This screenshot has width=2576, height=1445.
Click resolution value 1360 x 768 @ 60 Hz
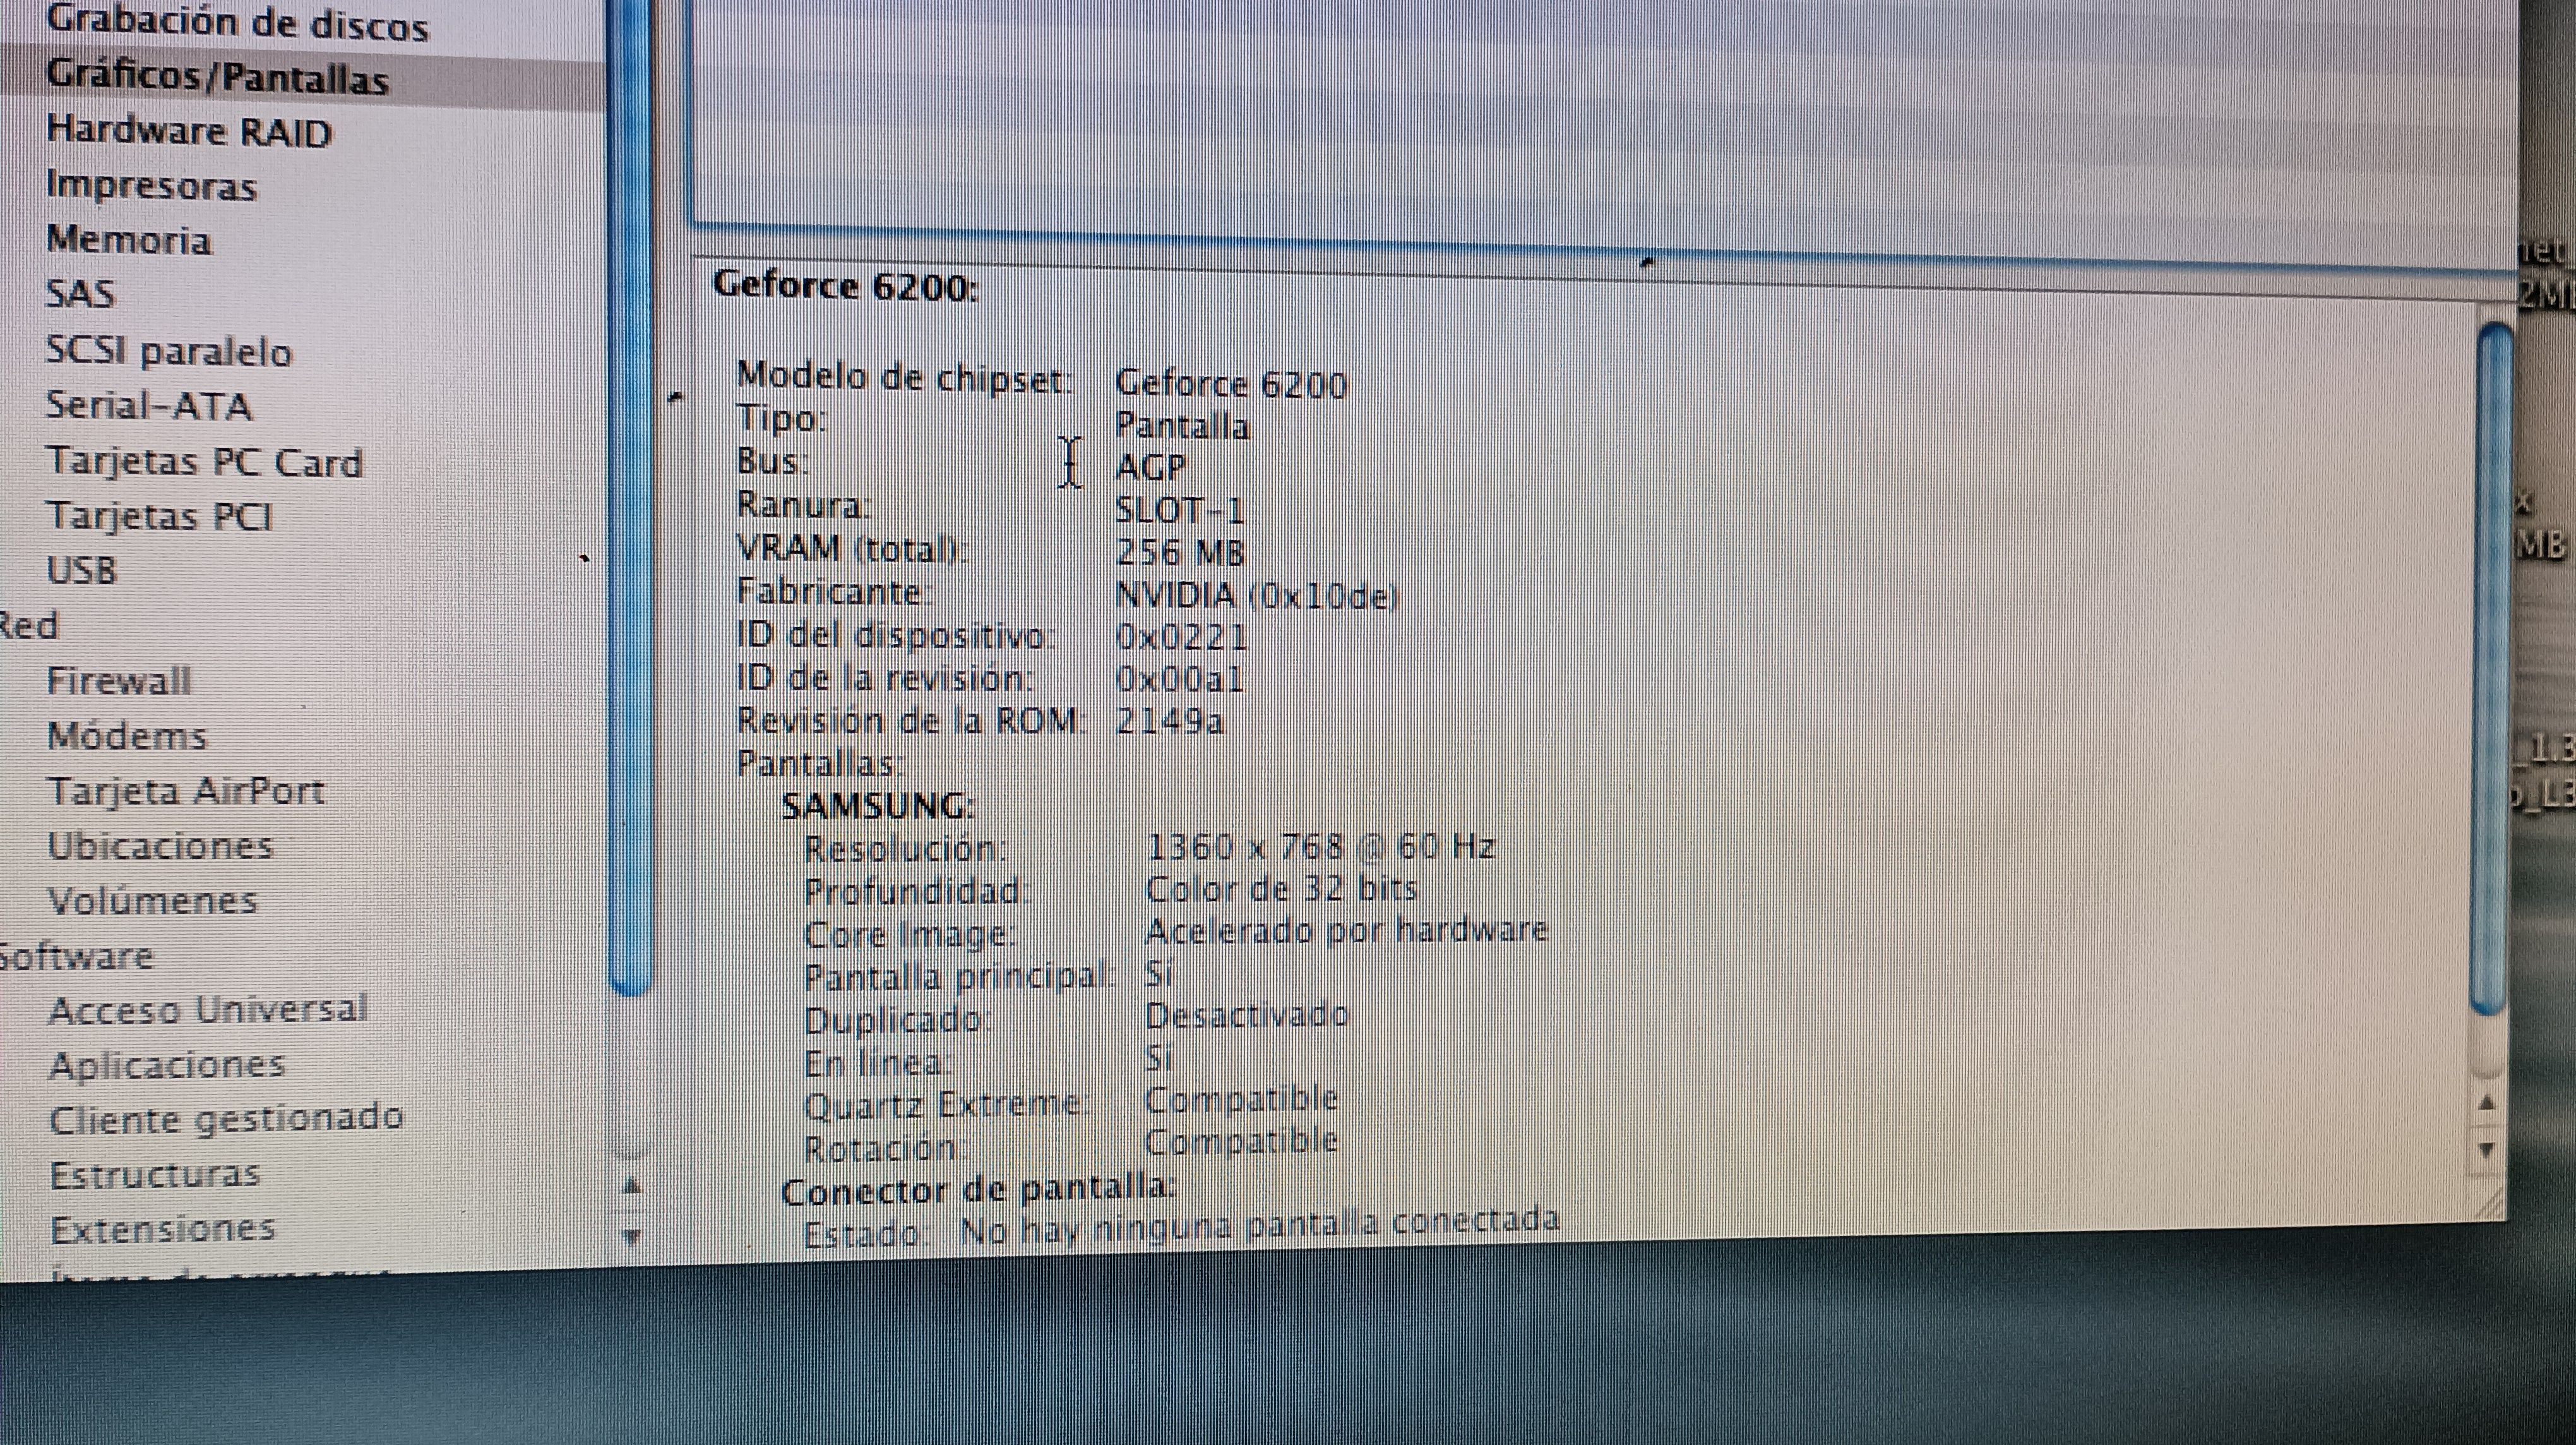coord(1320,847)
